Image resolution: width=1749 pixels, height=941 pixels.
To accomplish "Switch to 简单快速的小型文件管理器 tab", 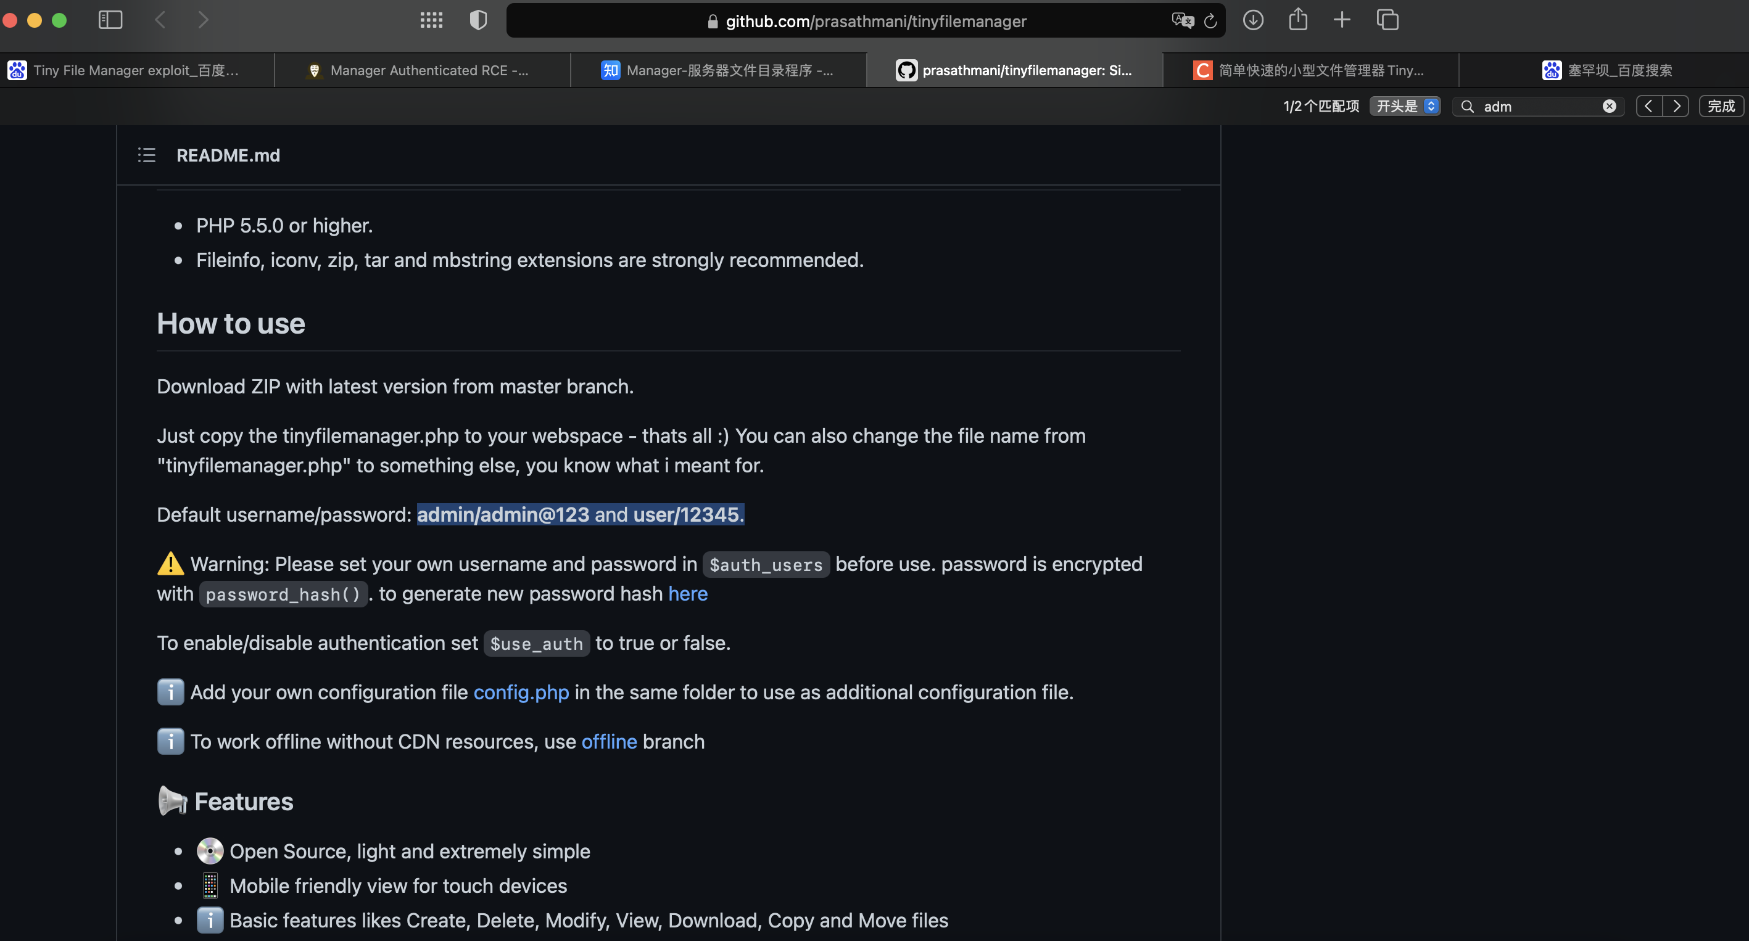I will point(1310,70).
